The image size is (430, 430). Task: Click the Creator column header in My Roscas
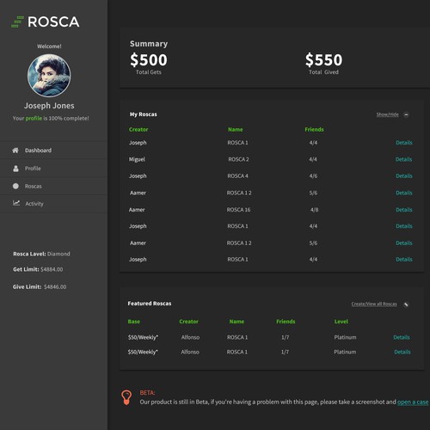click(x=138, y=130)
